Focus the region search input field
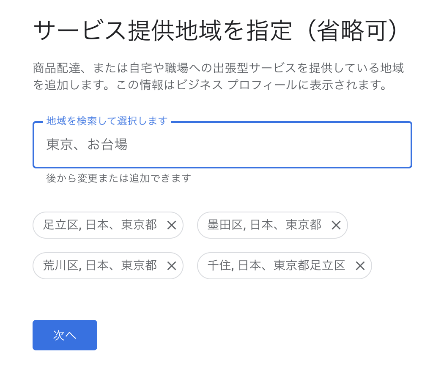Viewport: 433px width, 369px height. pyautogui.click(x=222, y=145)
